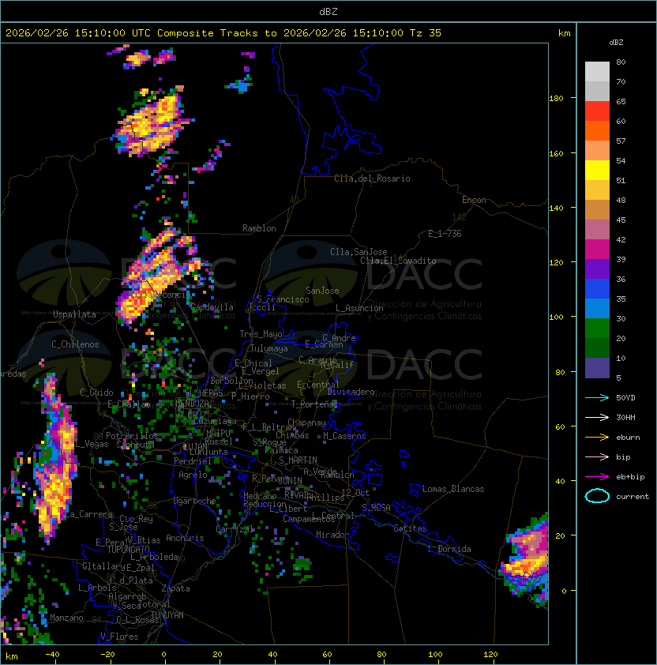Click the -40 tick on horizontal axis
Screen dimensions: 657x665
tap(52, 655)
